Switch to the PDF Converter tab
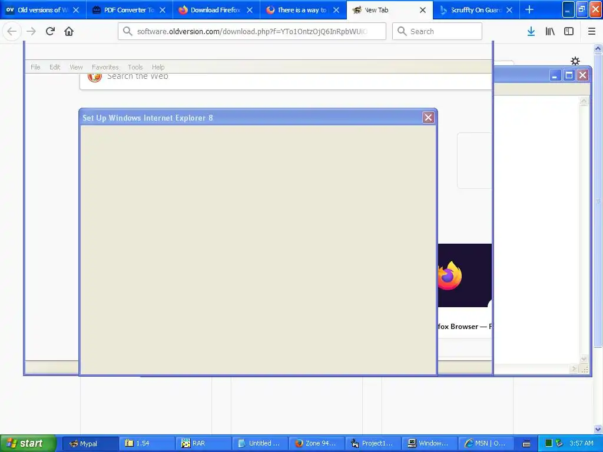This screenshot has width=603, height=452. [129, 10]
